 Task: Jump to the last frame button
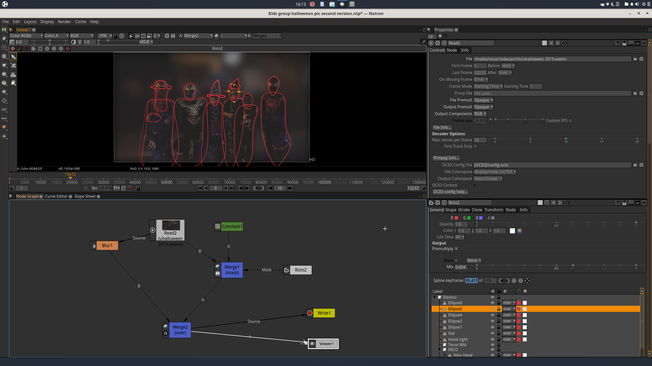point(232,188)
